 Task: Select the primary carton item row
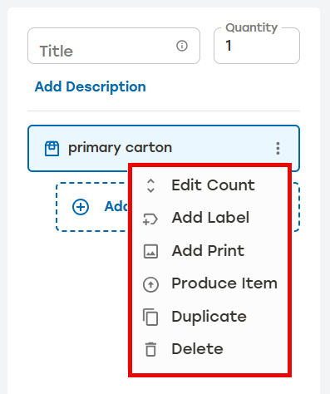(164, 148)
